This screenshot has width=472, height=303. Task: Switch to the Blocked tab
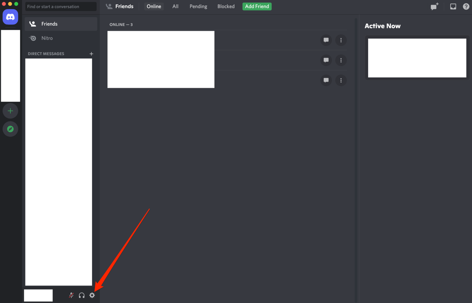point(226,6)
